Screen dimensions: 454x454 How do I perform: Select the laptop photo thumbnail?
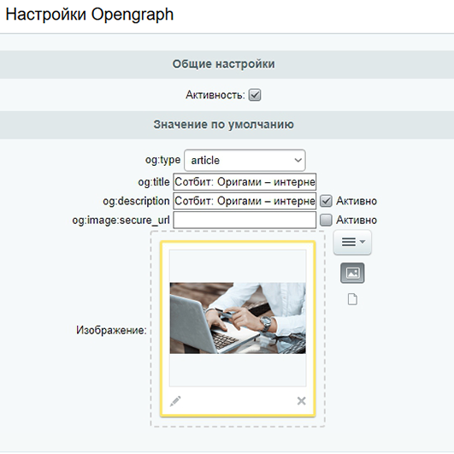click(238, 318)
